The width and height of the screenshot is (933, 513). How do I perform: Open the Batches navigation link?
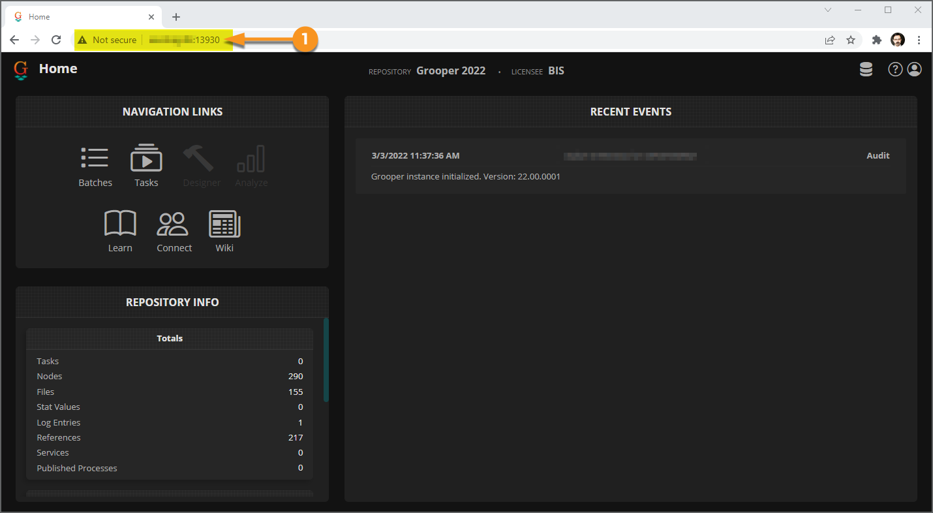[x=95, y=166]
